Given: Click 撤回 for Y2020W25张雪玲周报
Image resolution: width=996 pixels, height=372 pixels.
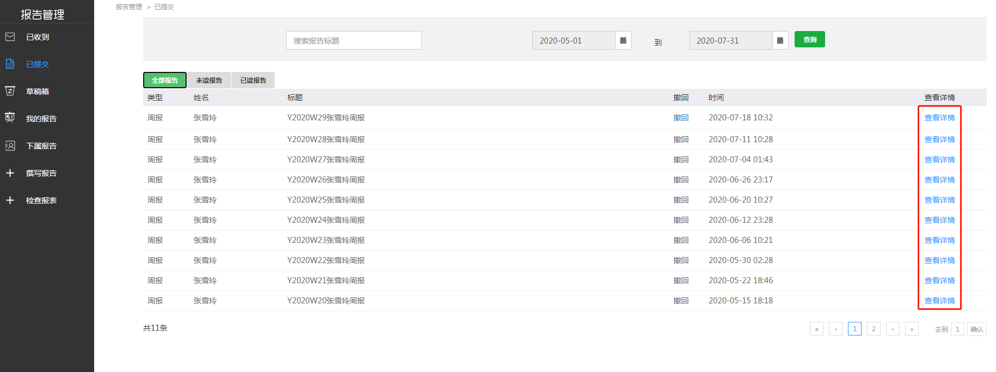Looking at the screenshot, I should (x=681, y=200).
